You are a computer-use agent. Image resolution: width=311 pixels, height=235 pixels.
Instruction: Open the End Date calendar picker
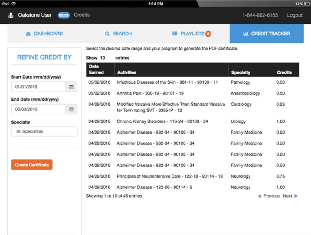point(71,109)
